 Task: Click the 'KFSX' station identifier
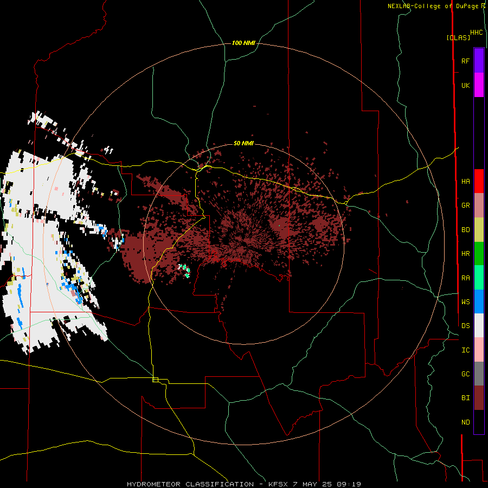point(279,484)
